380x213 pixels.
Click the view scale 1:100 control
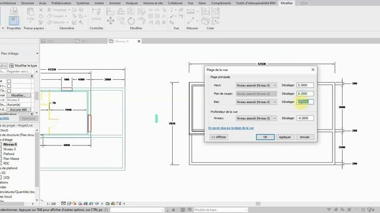51,204
